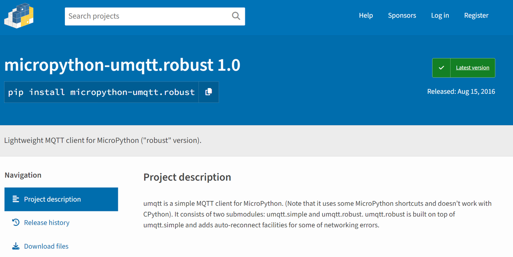The height and width of the screenshot is (257, 513).
Task: Click the umqtt description paragraph
Action: tap(317, 214)
